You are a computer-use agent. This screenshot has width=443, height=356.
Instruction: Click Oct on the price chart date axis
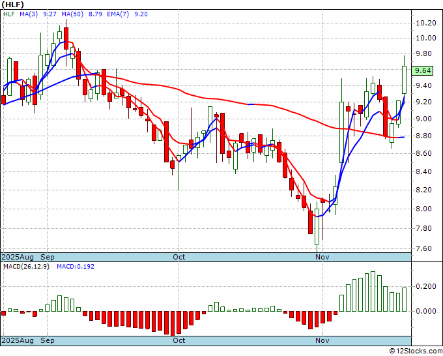coord(179,257)
